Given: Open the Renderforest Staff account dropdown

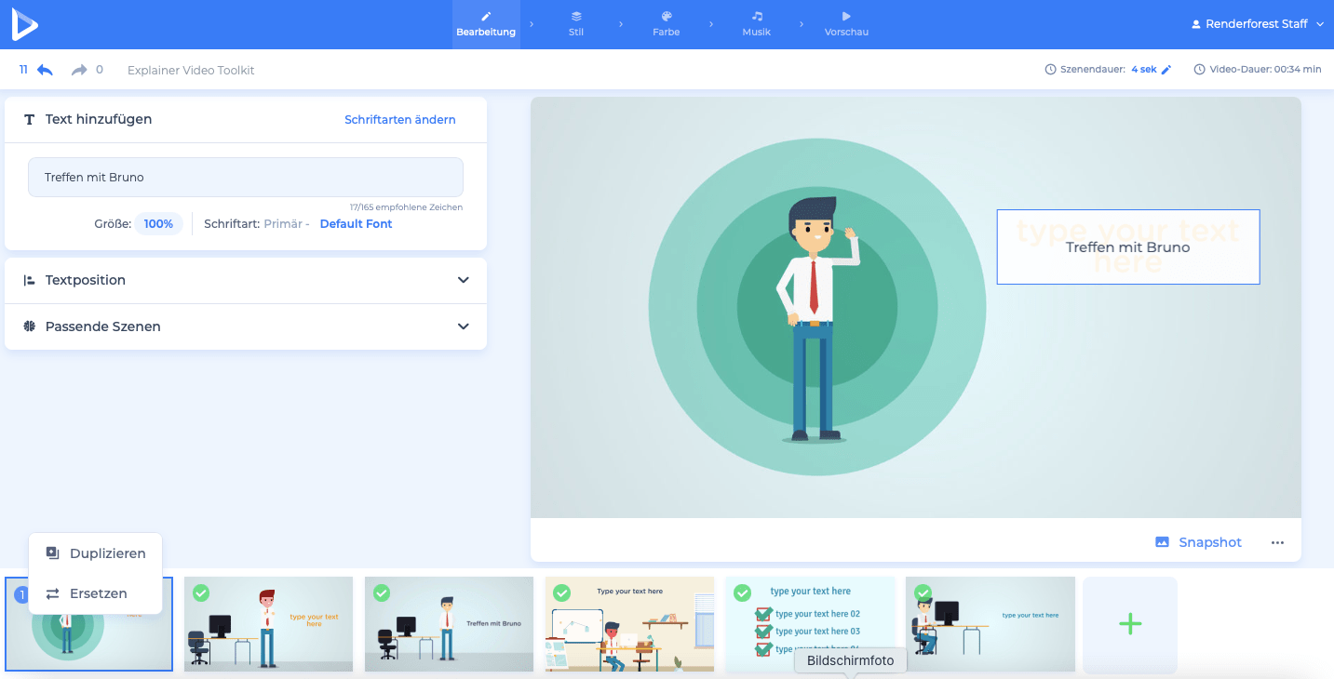Looking at the screenshot, I should tap(1257, 24).
